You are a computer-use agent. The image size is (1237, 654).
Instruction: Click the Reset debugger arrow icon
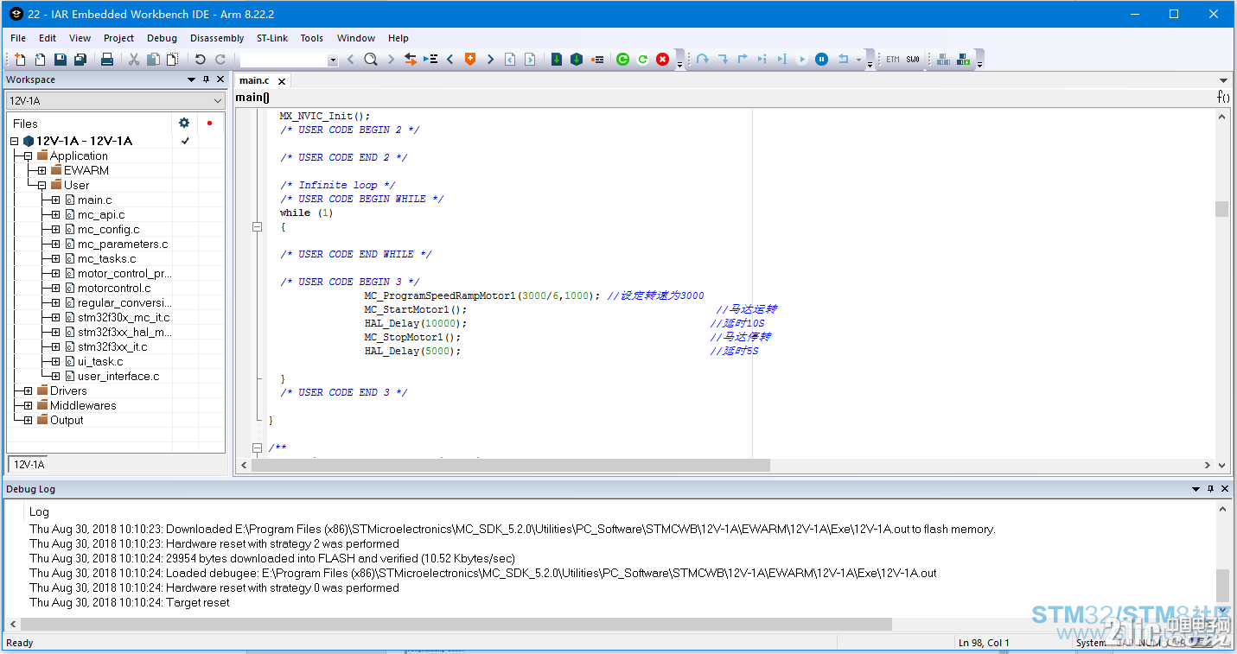point(844,60)
